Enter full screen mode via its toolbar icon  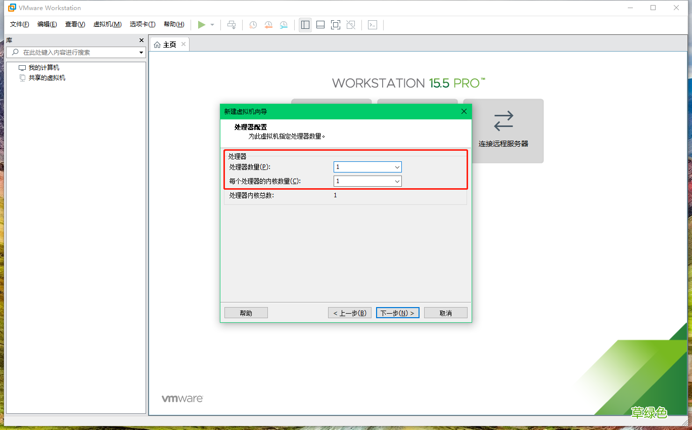335,24
